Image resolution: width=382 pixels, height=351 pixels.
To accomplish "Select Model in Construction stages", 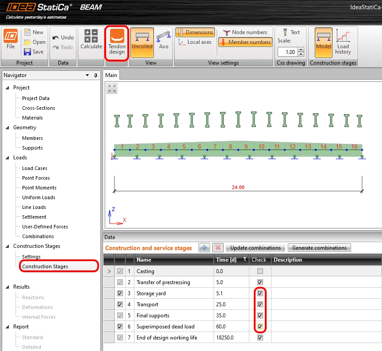I will [x=324, y=42].
